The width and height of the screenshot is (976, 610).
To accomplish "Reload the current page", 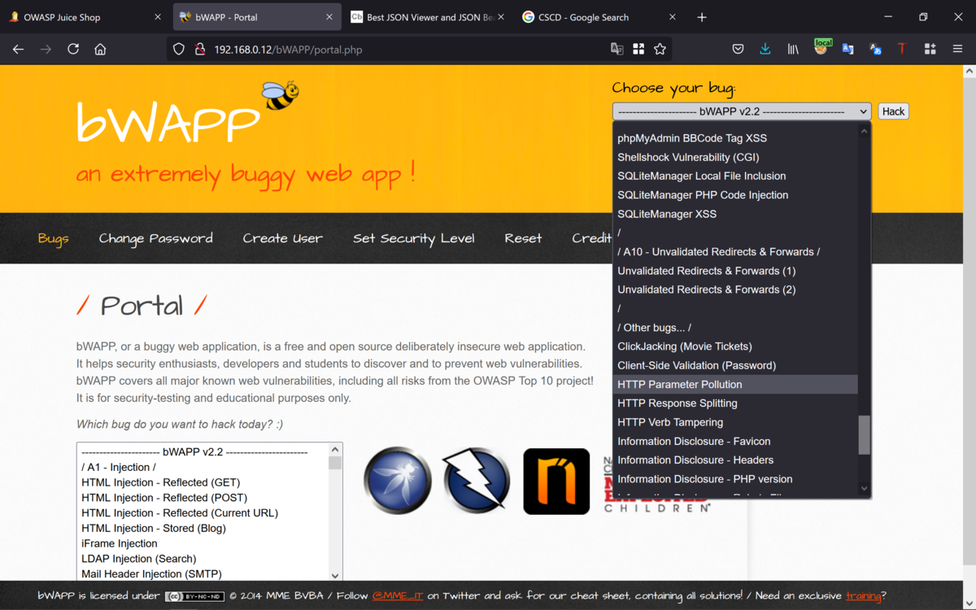I will (x=73, y=49).
